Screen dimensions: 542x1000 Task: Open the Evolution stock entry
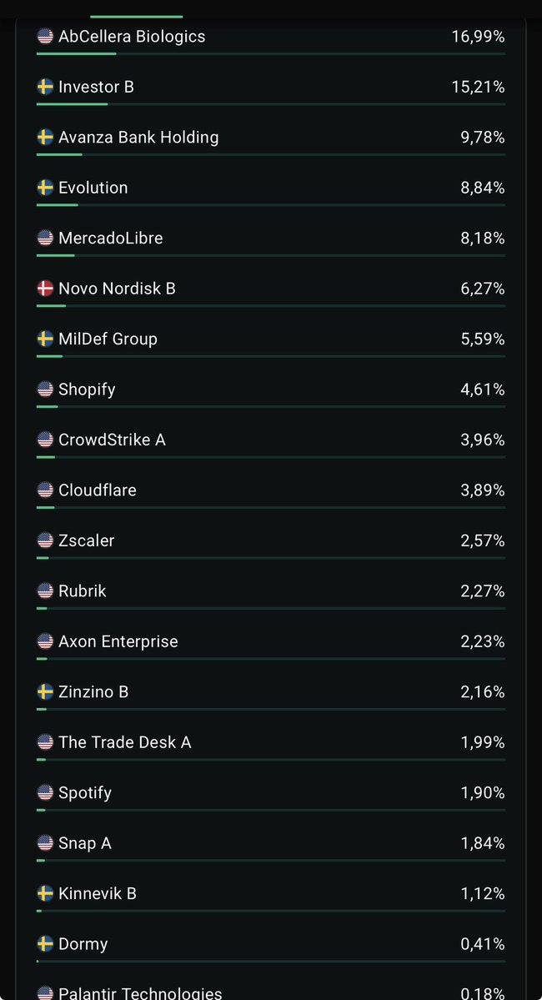point(271,191)
